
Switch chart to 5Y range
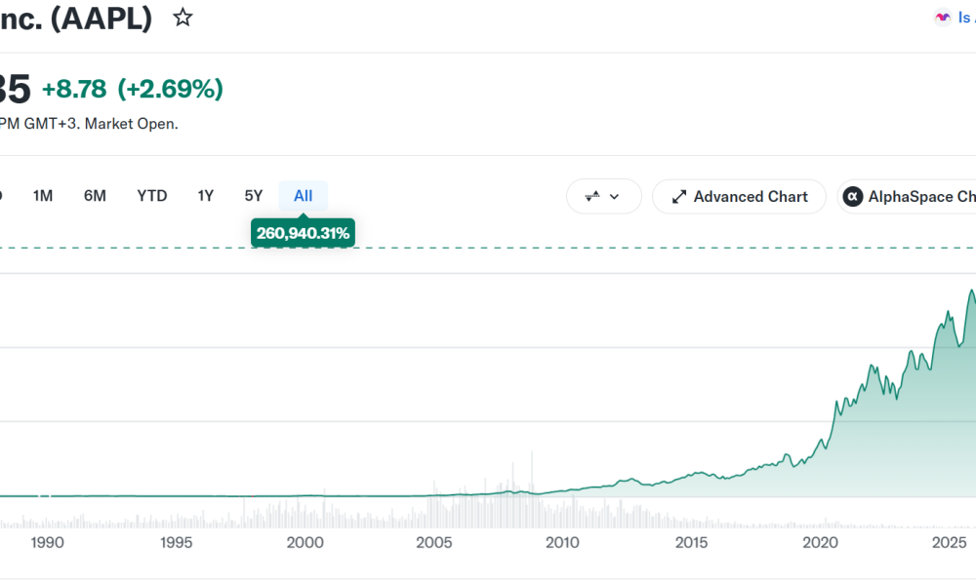tap(254, 196)
